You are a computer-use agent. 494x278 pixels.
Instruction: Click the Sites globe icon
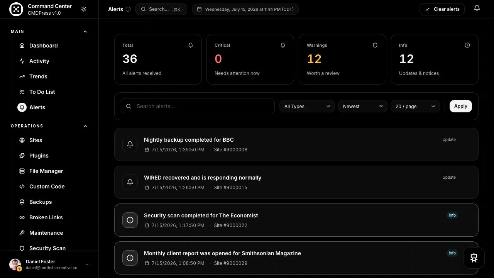click(22, 140)
